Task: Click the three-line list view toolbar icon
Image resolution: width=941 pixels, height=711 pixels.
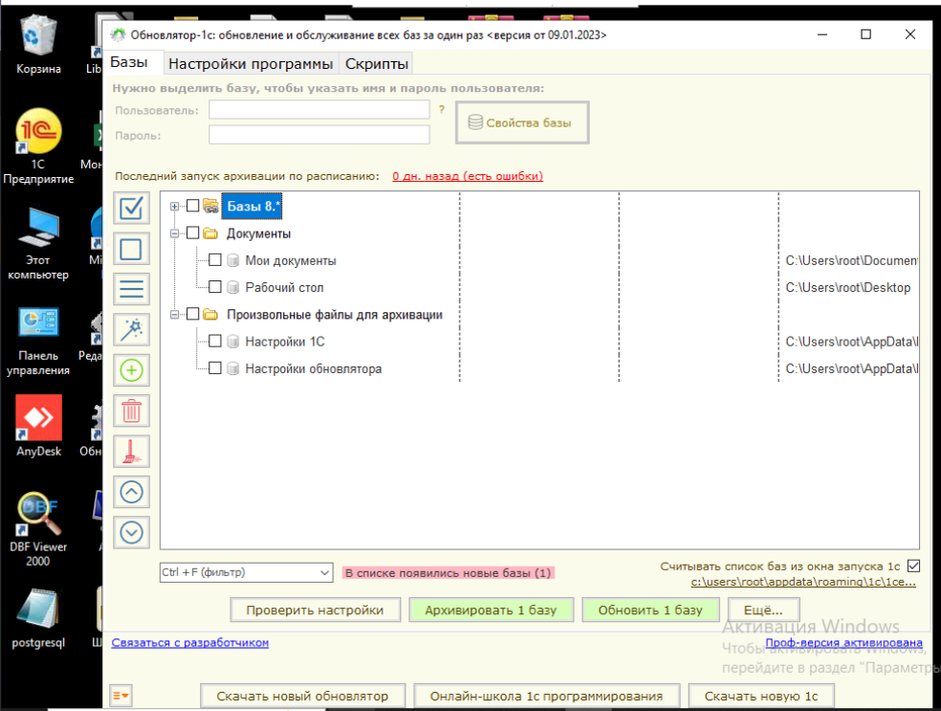Action: pyautogui.click(x=131, y=289)
